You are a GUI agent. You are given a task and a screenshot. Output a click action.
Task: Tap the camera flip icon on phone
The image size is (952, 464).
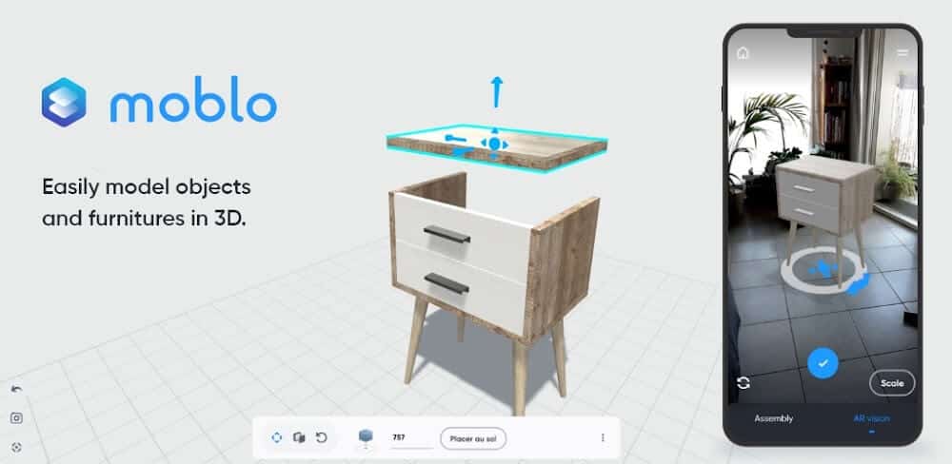[x=744, y=382]
